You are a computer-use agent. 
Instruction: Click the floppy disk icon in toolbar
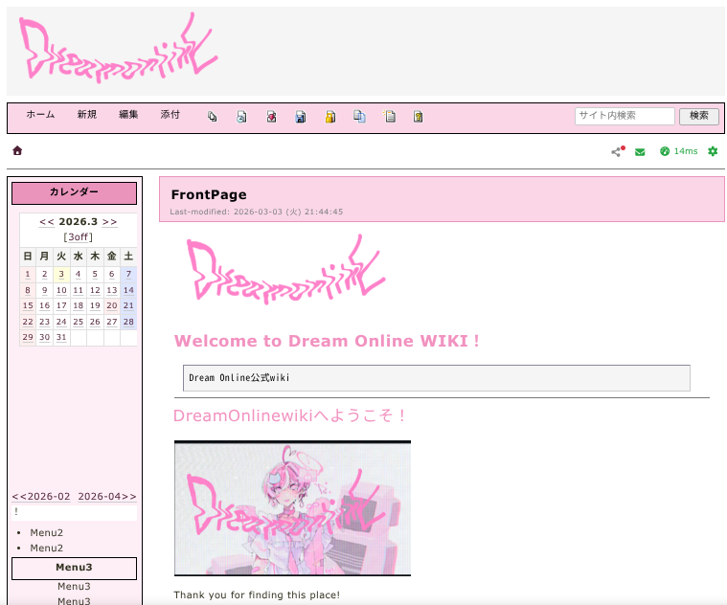301,118
